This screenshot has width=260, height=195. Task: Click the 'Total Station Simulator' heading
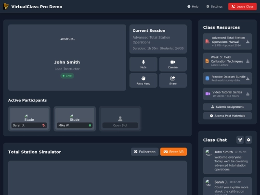[x=35, y=152]
